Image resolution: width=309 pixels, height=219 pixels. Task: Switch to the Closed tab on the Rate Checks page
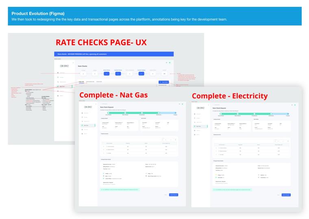tap(99, 82)
